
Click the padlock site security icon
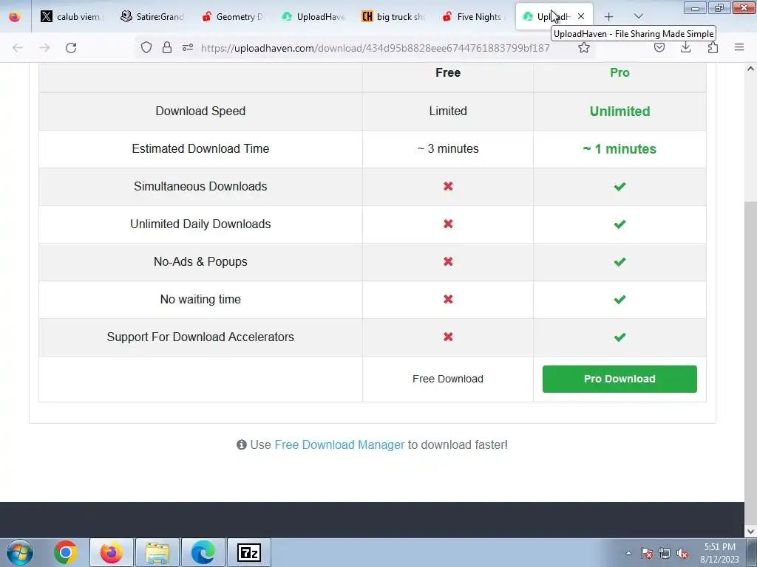tap(167, 47)
